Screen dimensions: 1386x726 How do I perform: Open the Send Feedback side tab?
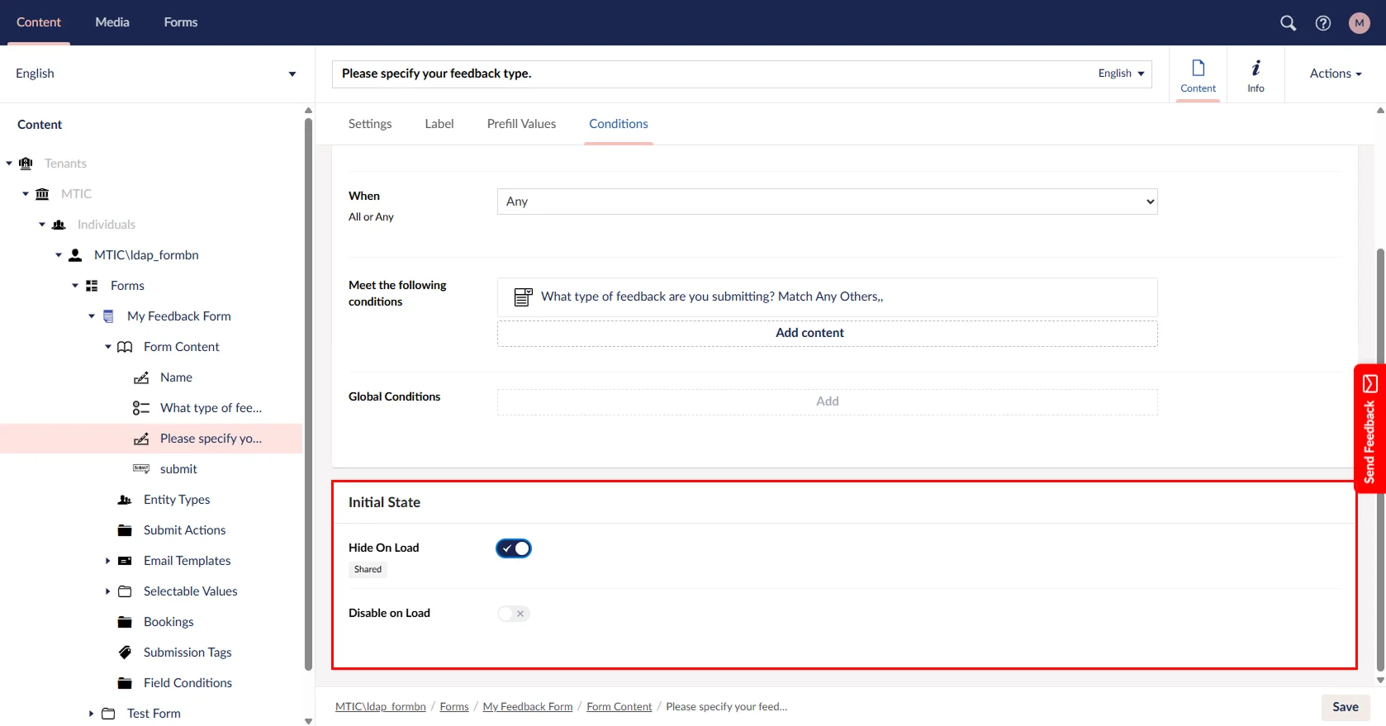pyautogui.click(x=1369, y=429)
